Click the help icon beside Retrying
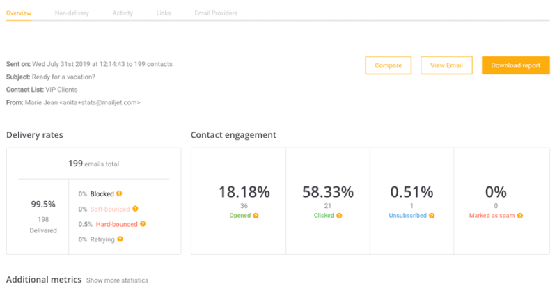Viewport: 557px width, 302px height. [x=120, y=239]
